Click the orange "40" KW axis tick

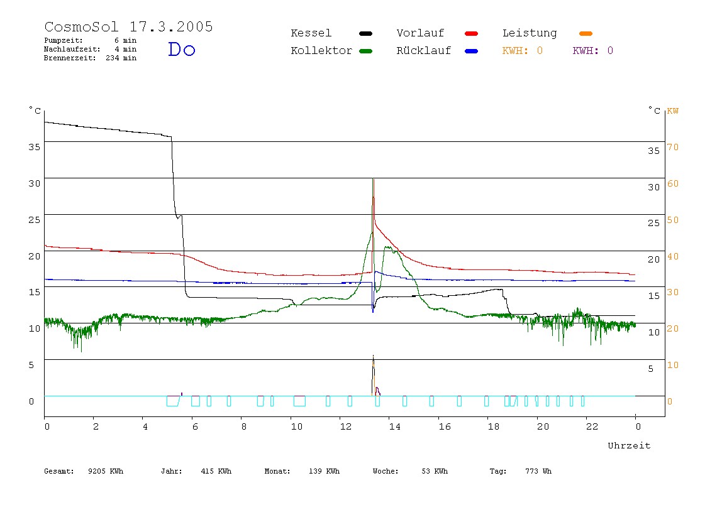[x=673, y=256]
